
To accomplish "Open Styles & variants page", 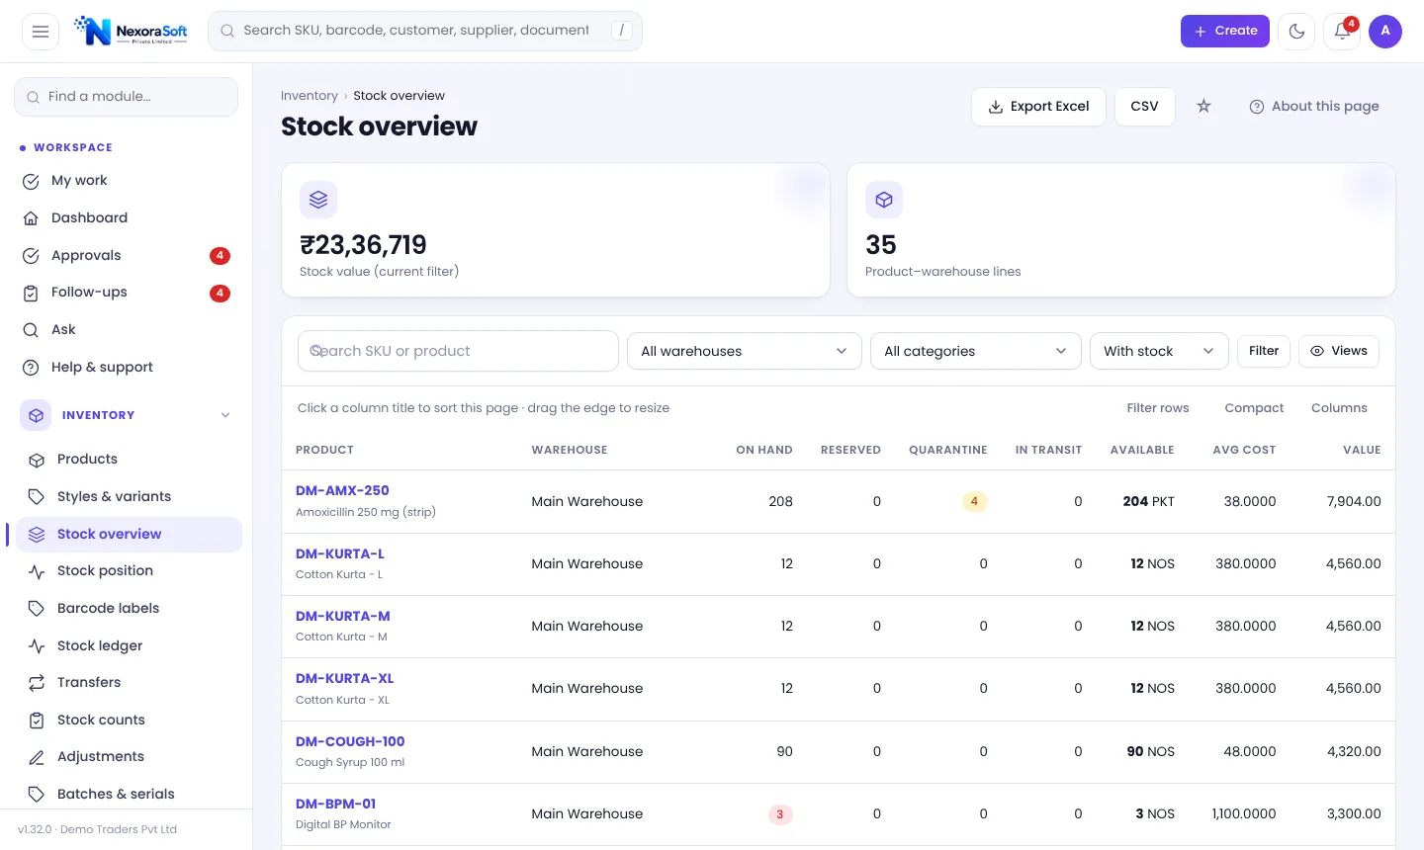I will (x=127, y=497).
